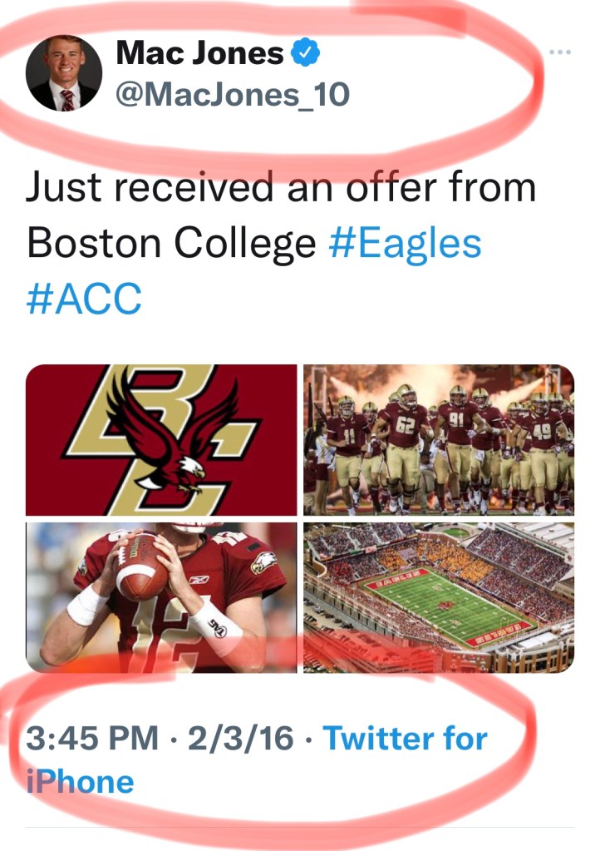Open the quarterback holding football photo
This screenshot has width=600, height=851.
pyautogui.click(x=161, y=596)
